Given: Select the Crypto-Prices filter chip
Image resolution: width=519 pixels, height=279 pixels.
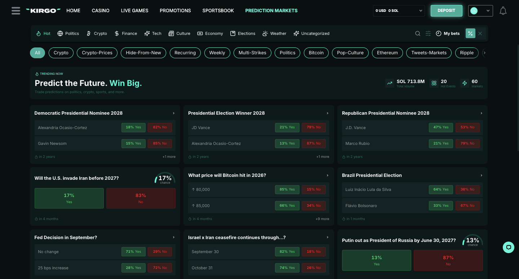Looking at the screenshot, I should tap(97, 52).
